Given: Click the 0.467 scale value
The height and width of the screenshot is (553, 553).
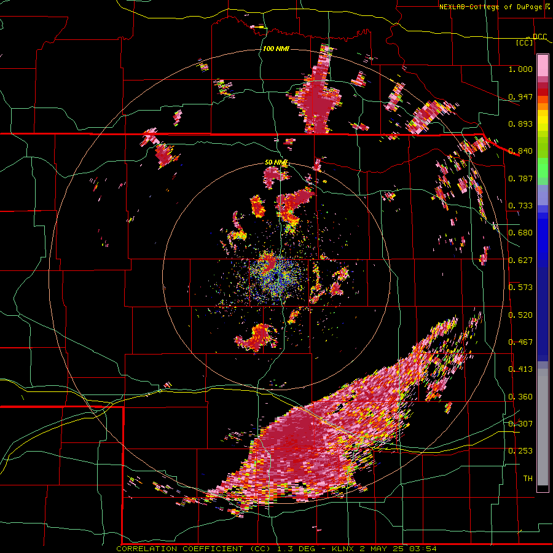Looking at the screenshot, I should (520, 342).
